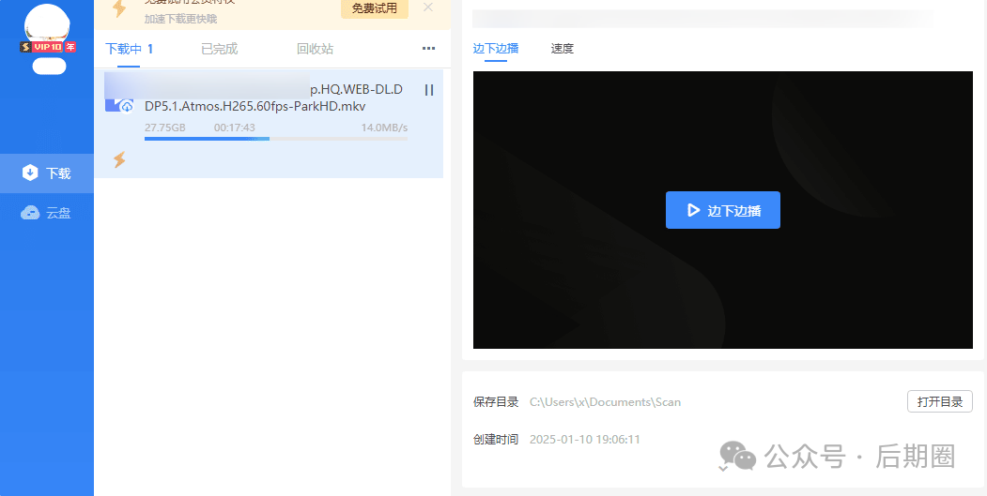Screen dimensions: 987x496
Task: Switch to the 速度 detail tab
Action: (x=563, y=49)
